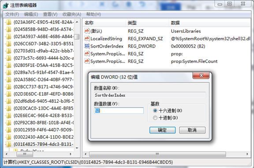Screen dimensions: 254x168
Task: Click values pane horizontal scrollbar right arrow
Action: click(247, 154)
